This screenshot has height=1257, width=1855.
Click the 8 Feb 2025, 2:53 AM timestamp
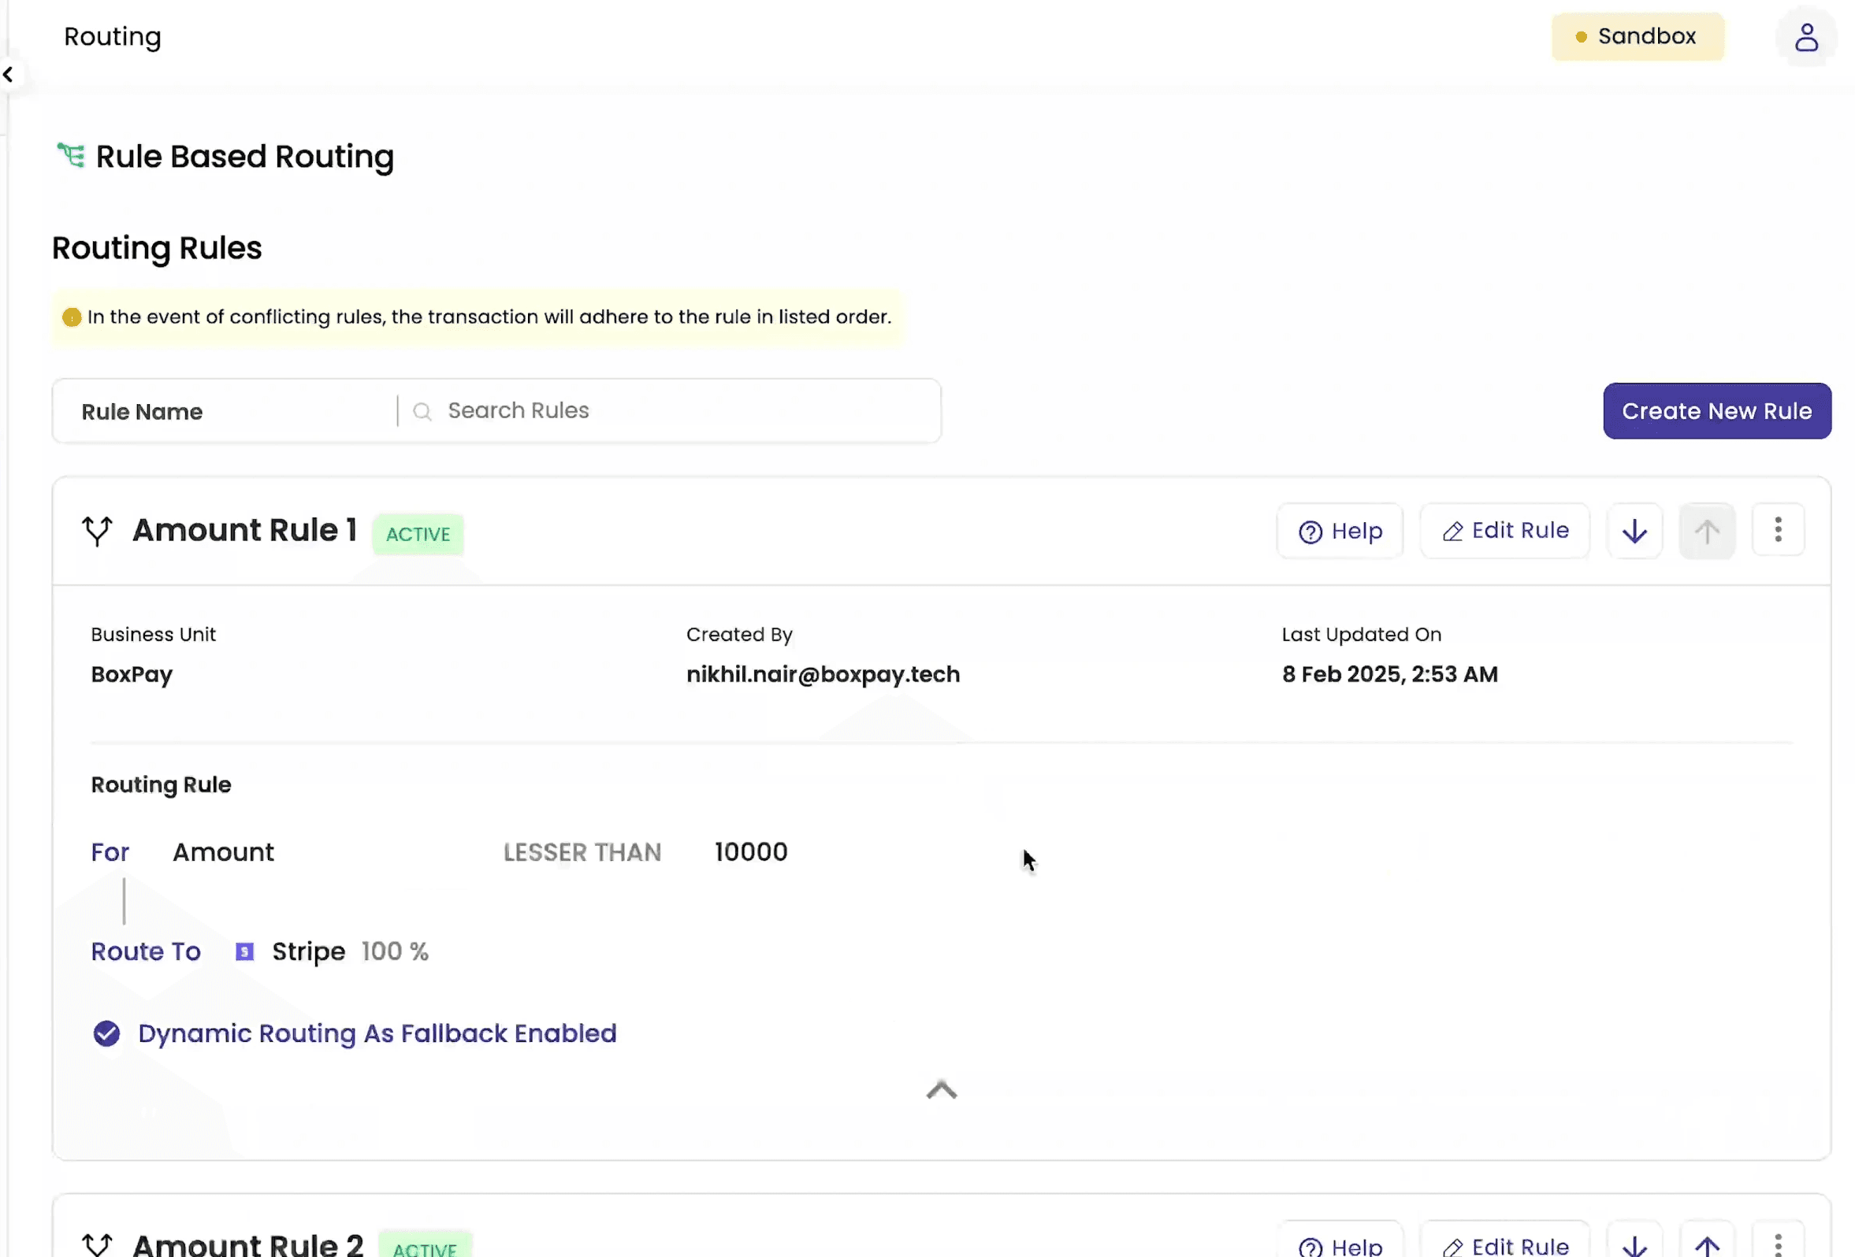point(1389,675)
